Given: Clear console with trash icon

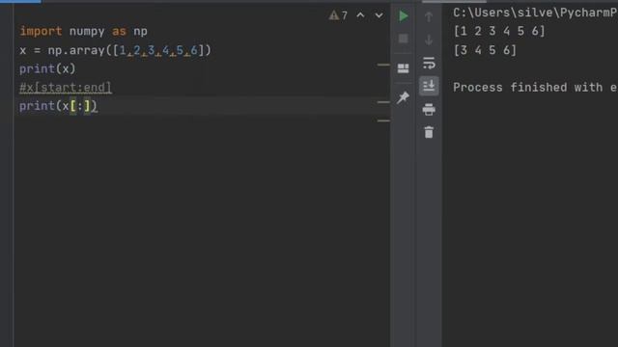Looking at the screenshot, I should pyautogui.click(x=429, y=132).
